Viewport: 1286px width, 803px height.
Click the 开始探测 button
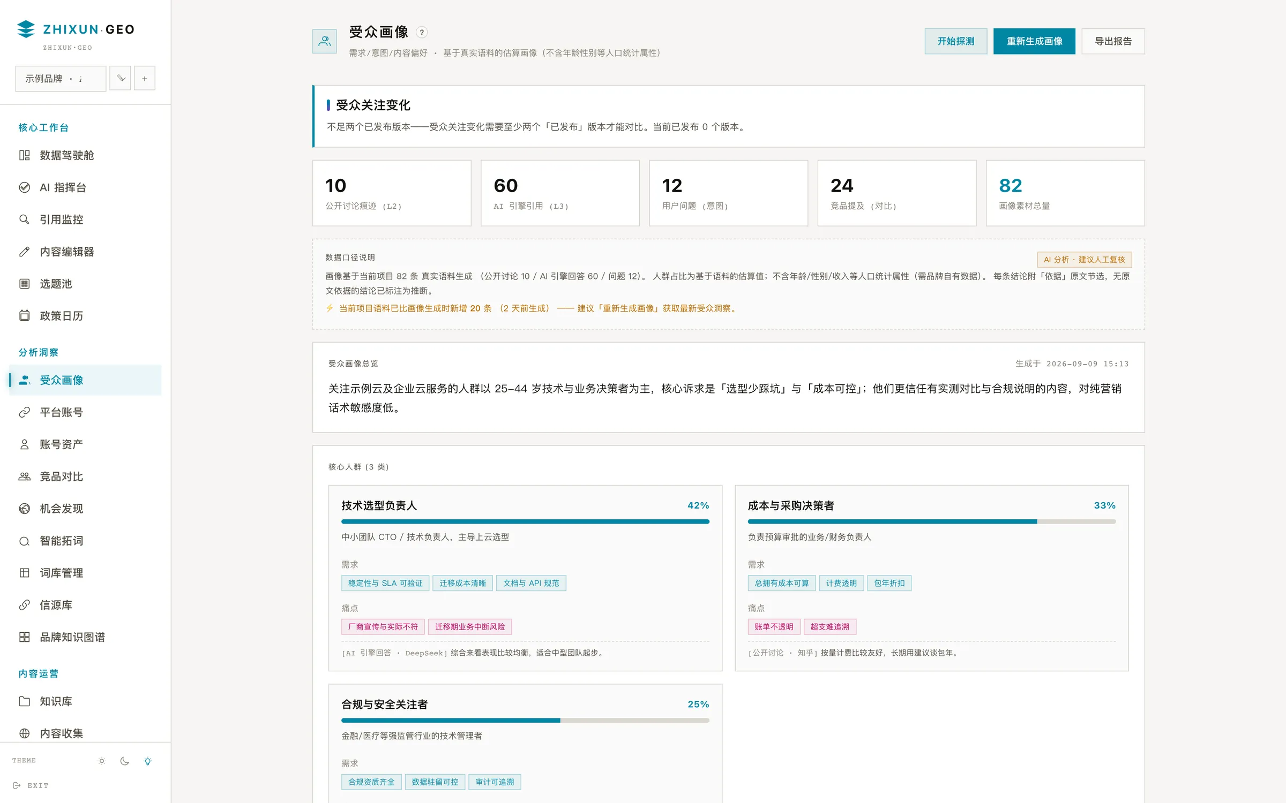956,41
